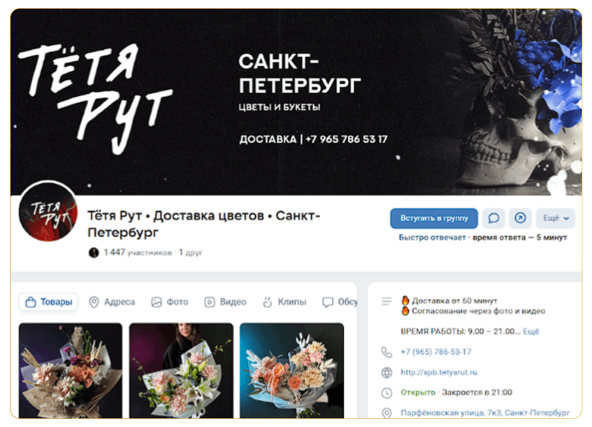Screen dimensions: 592x427
Task: Click the share arrow icon button
Action: [520, 219]
